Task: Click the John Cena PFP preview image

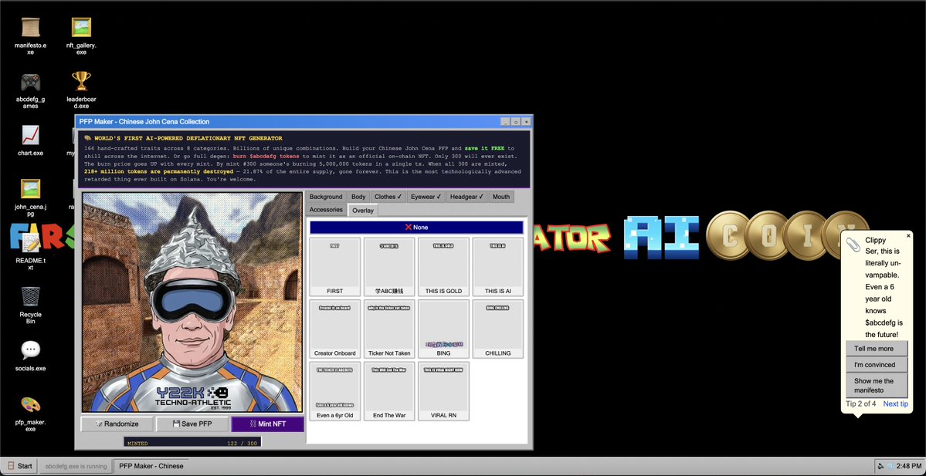Action: click(x=192, y=302)
